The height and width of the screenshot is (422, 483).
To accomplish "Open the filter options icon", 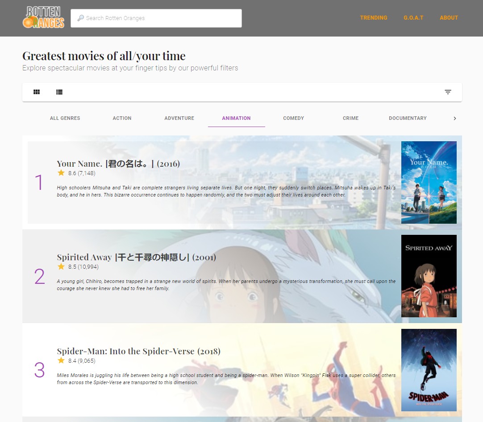I will [x=448, y=92].
